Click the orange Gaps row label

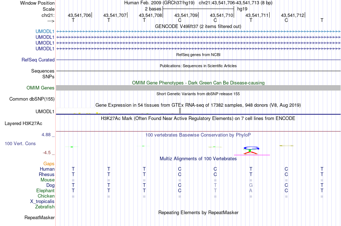pos(49,164)
